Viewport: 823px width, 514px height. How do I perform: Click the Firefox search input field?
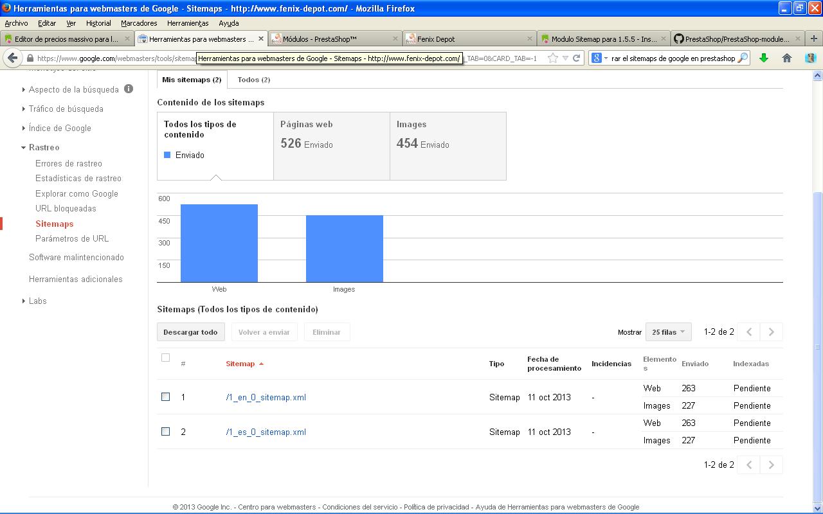(x=673, y=58)
